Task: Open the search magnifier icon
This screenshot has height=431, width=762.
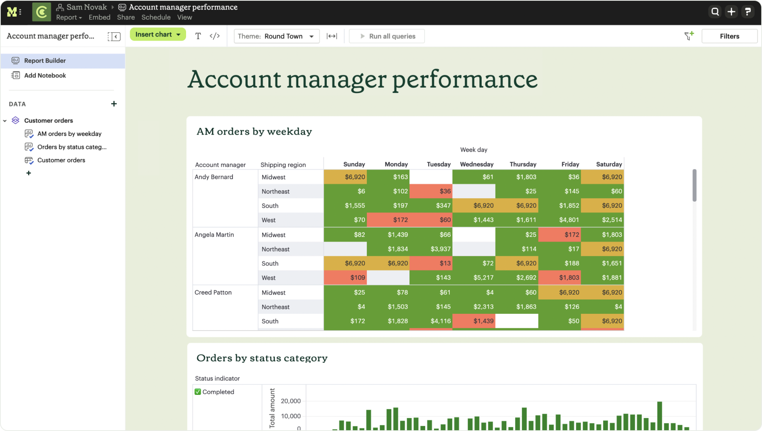Action: click(x=715, y=12)
